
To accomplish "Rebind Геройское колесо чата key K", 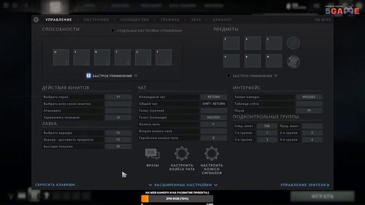I will 214,138.
